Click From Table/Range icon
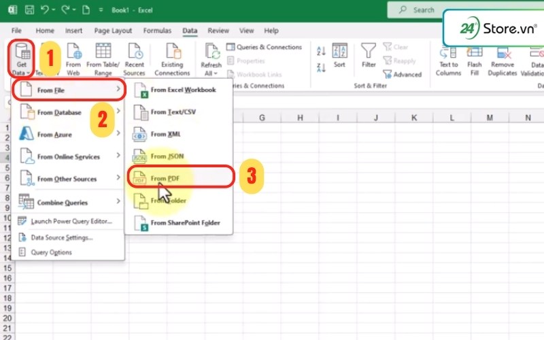 tap(103, 58)
